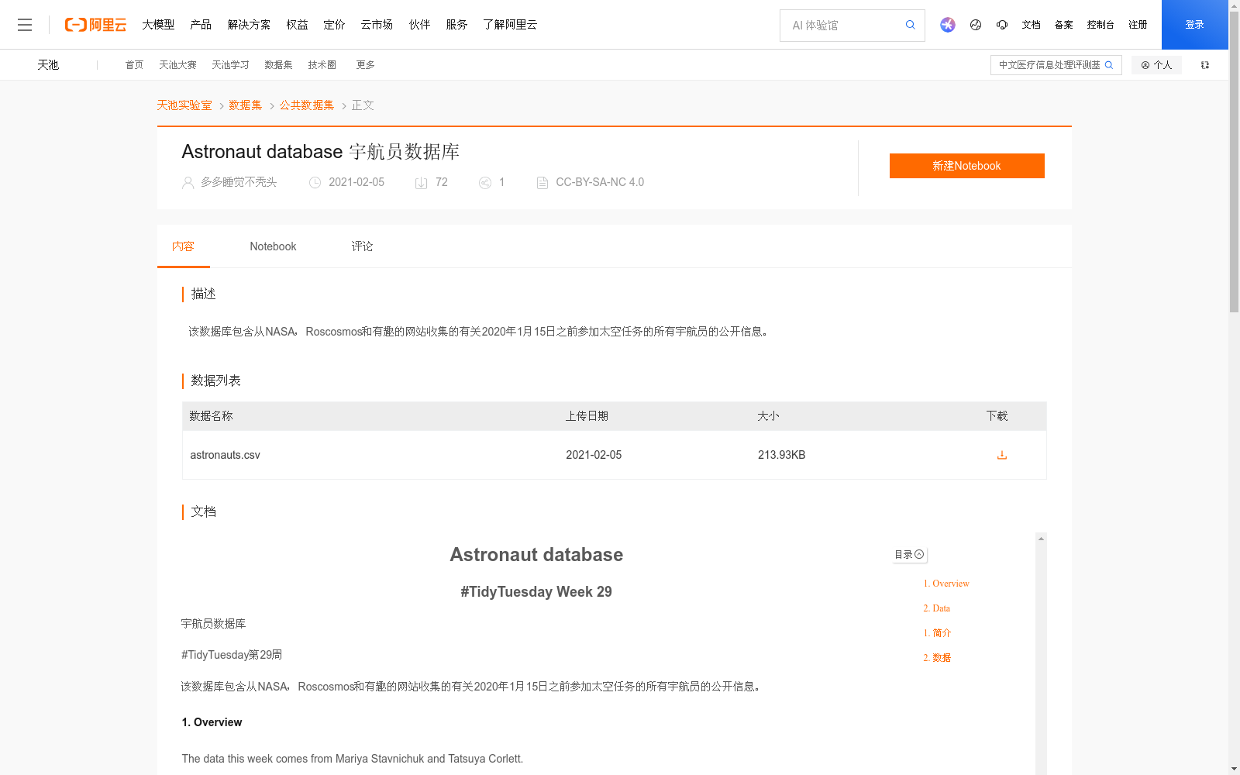1240x775 pixels.
Task: Click the search magnifier in AI 体验馆 box
Action: 911,25
